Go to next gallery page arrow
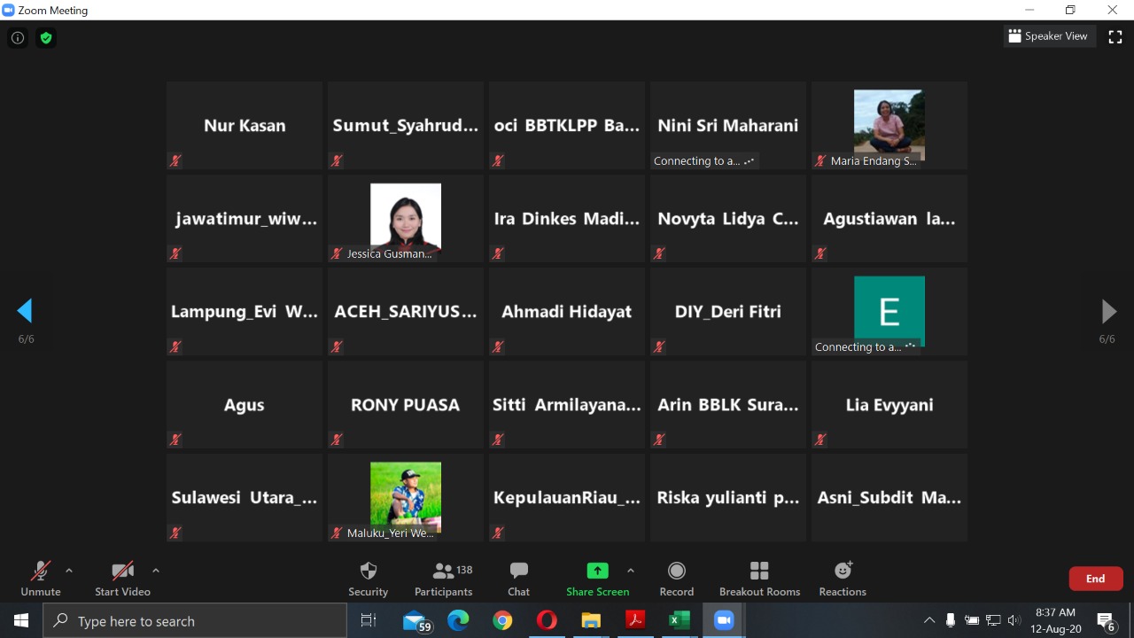The height and width of the screenshot is (638, 1134). [1108, 311]
